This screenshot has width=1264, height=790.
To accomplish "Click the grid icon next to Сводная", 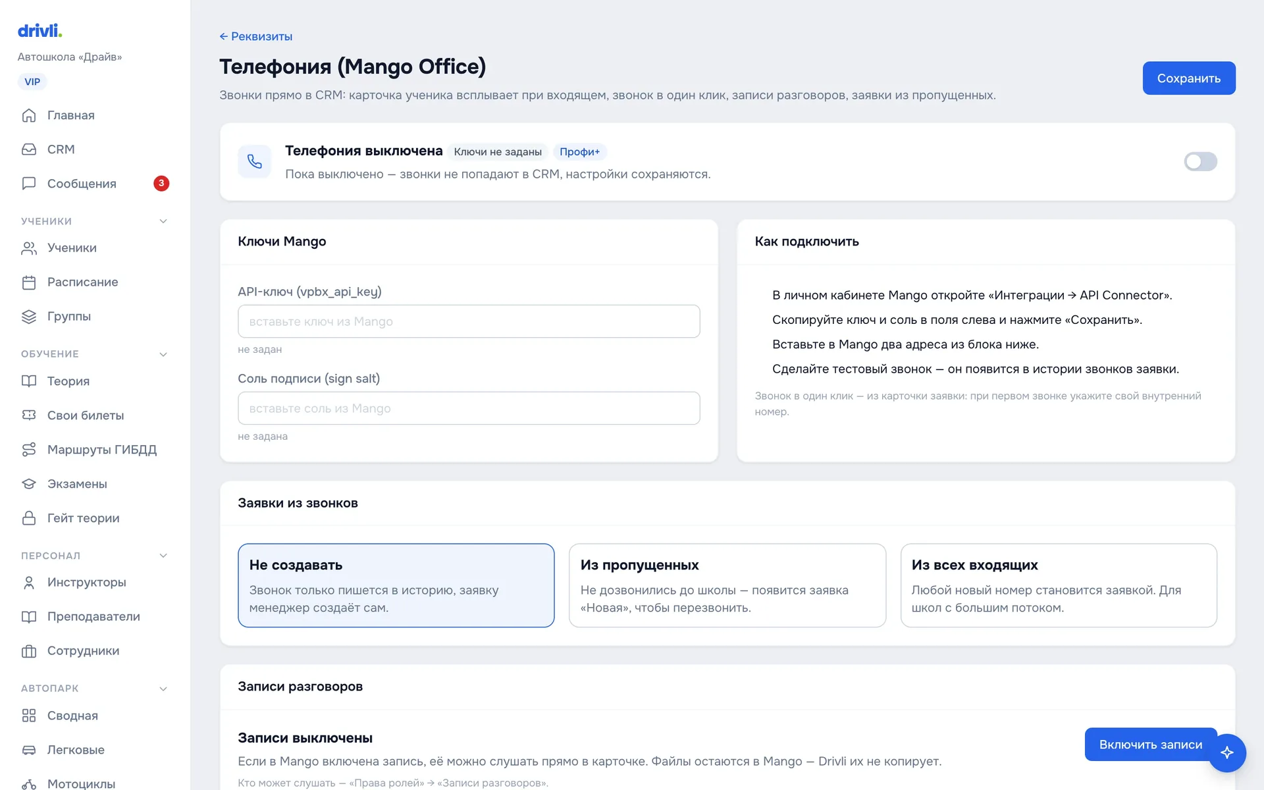I will 29,716.
